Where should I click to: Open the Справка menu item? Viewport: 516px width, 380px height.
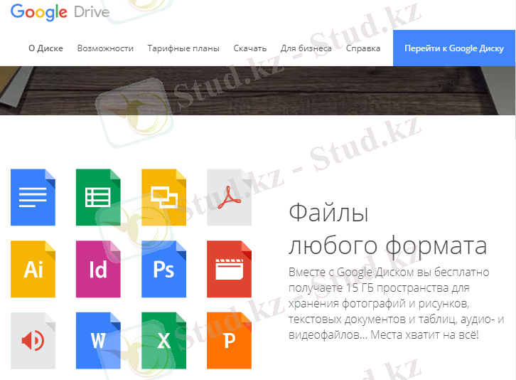(363, 48)
